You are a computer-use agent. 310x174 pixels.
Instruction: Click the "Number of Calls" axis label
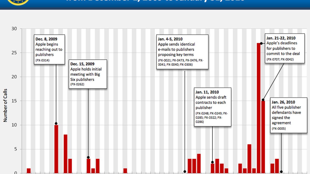(5, 105)
